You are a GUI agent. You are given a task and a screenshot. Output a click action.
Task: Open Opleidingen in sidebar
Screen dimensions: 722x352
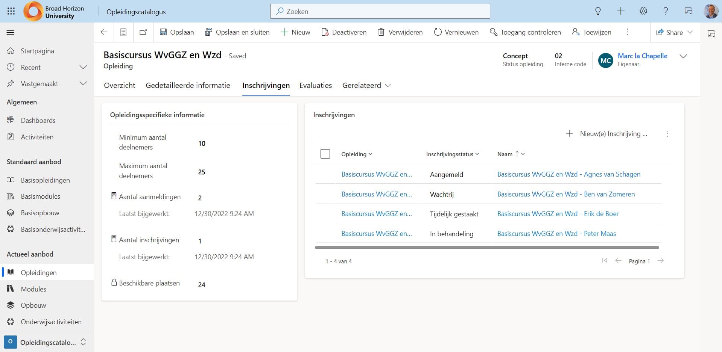[47, 273]
